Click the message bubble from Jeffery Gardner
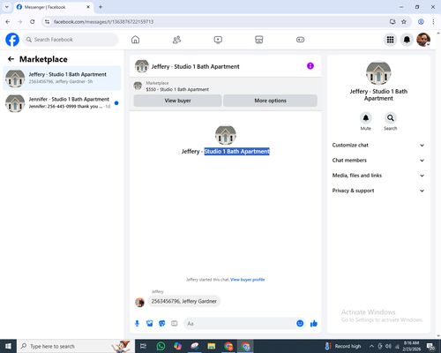Image resolution: width=441 pixels, height=353 pixels. [184, 301]
